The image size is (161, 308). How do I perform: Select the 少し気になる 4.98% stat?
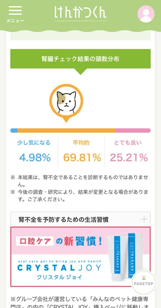pyautogui.click(x=34, y=152)
